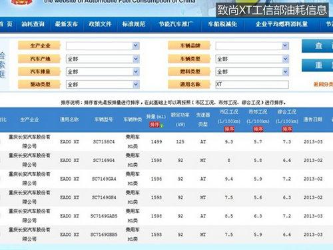This screenshot has width=333, height=250.
Task: Sort by 排量 using red 排序 button
Action: click(155, 125)
